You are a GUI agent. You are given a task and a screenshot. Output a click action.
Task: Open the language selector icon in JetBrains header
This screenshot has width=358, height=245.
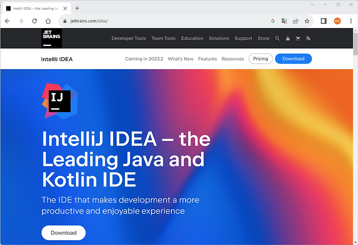308,38
